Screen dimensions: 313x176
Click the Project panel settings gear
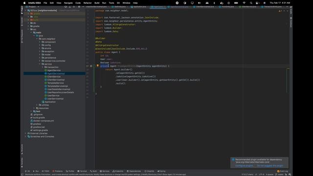click(x=79, y=7)
